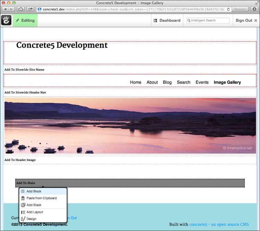
Task: Click the Share icon in the Safari toolbar
Action: (x=30, y=9)
